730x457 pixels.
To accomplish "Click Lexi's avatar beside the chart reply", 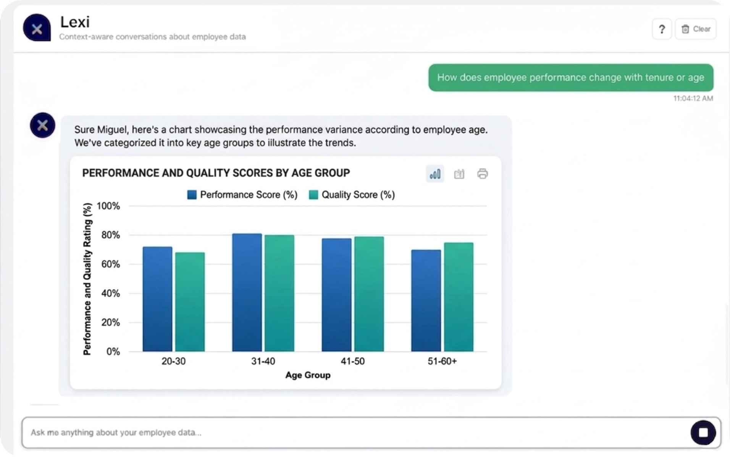I will click(42, 125).
